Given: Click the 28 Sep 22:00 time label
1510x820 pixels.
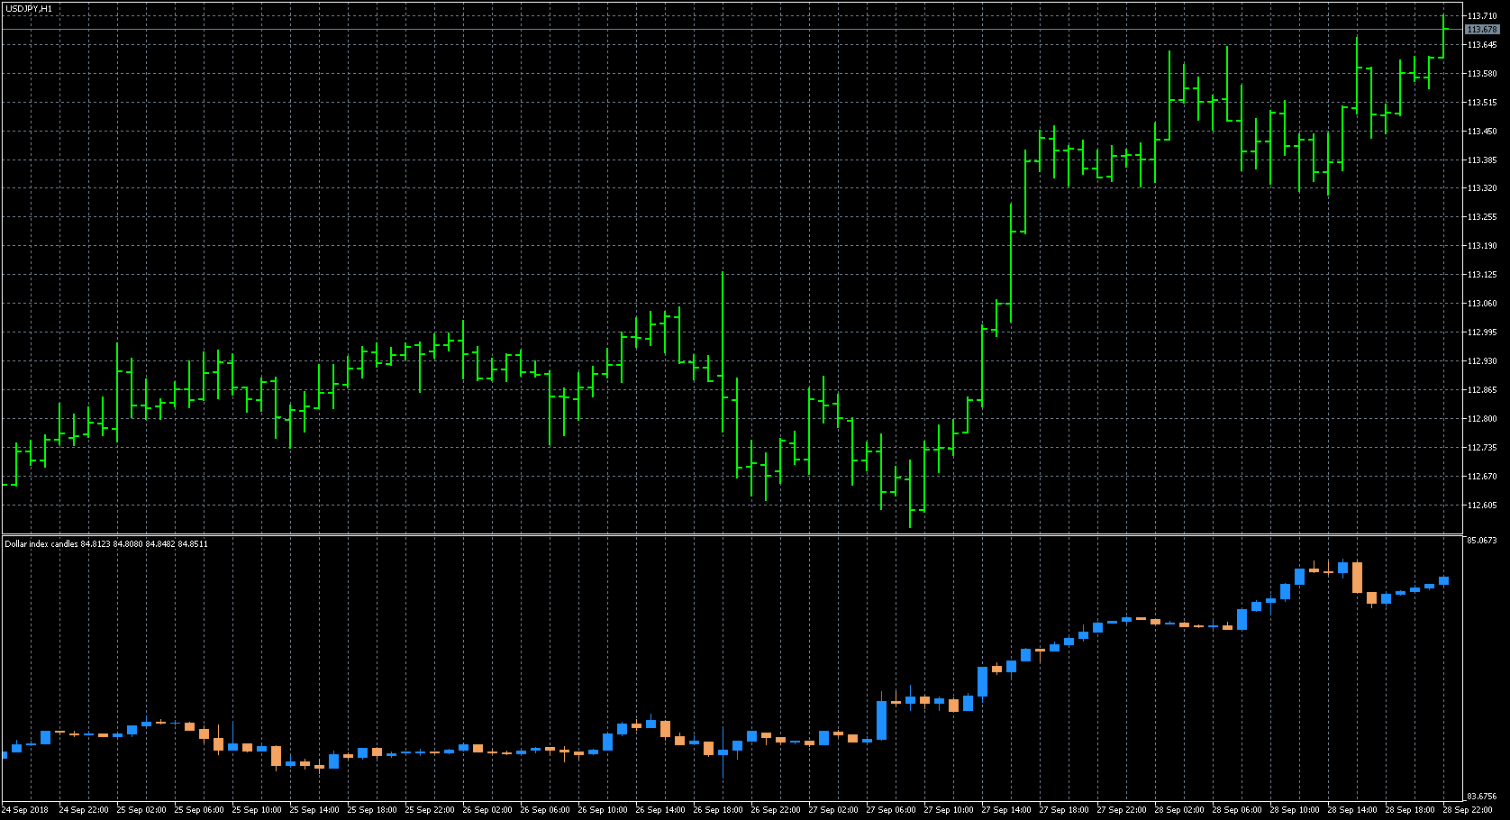Looking at the screenshot, I should tap(1468, 810).
